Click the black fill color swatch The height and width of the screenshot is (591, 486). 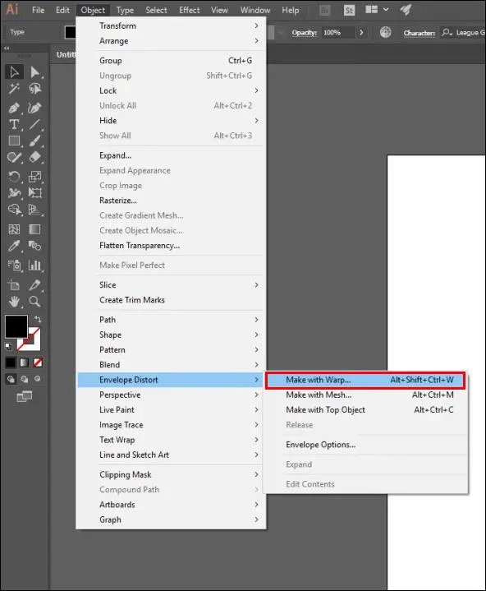tap(16, 326)
